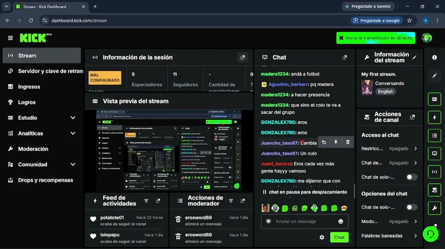Open a new browser tab
Viewport: 445px width, 249px height.
point(95,6)
